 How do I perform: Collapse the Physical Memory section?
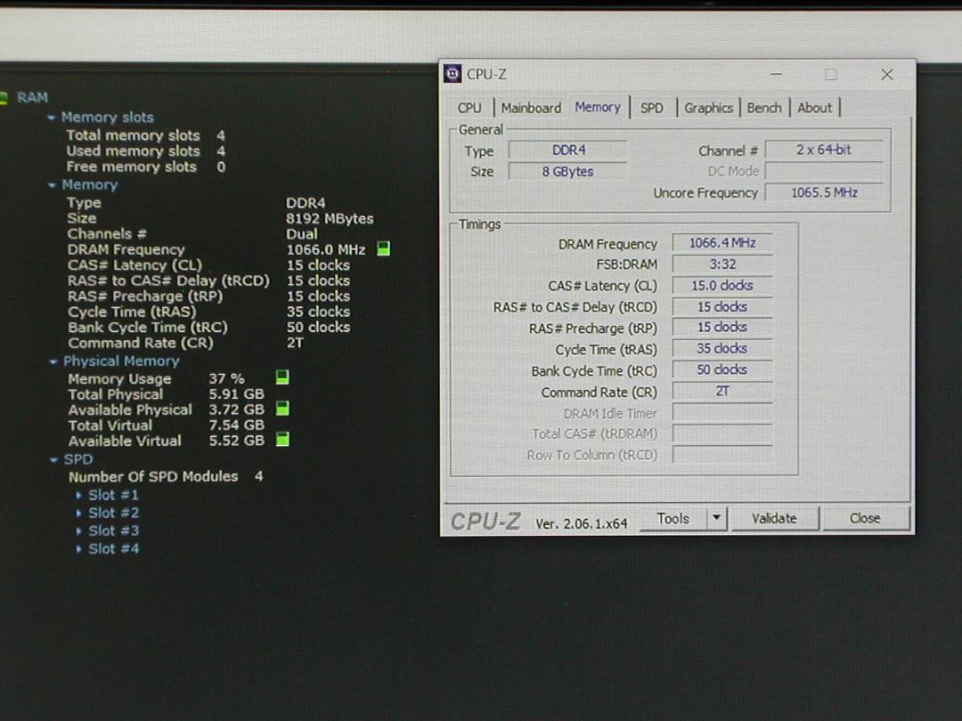coord(53,361)
